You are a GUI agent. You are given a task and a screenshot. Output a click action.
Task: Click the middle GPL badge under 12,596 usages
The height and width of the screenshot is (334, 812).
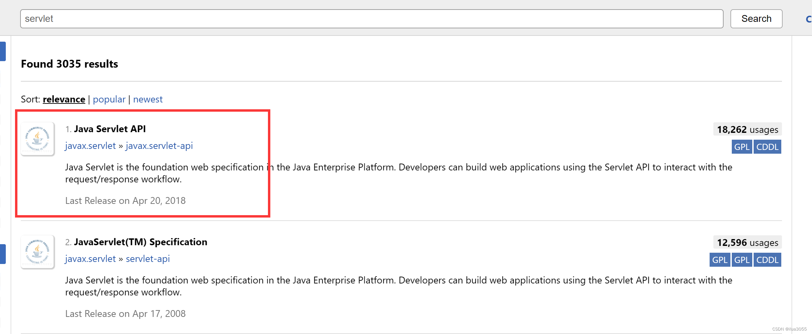click(x=742, y=260)
